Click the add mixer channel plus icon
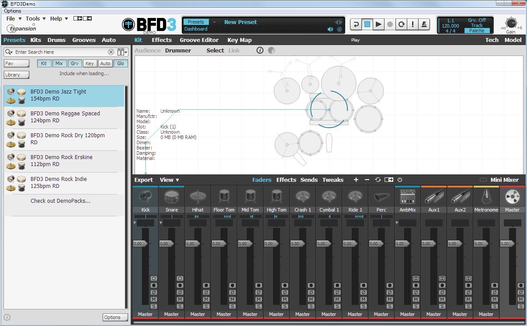Viewport: 527px width, 326px height. point(356,180)
